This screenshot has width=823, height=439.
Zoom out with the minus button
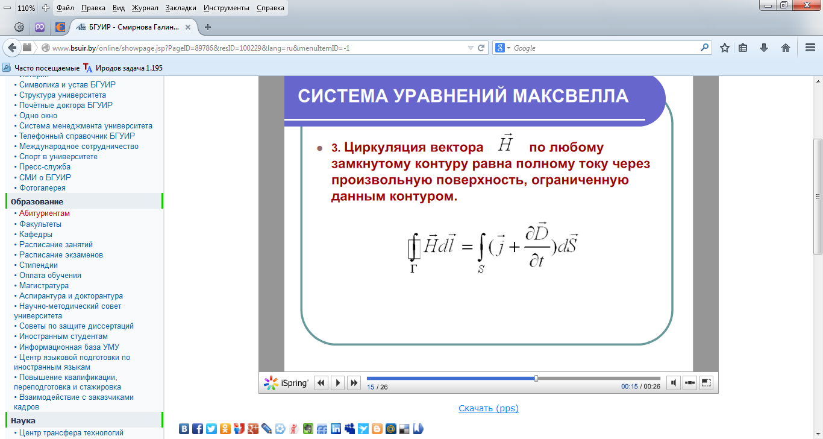[7, 8]
